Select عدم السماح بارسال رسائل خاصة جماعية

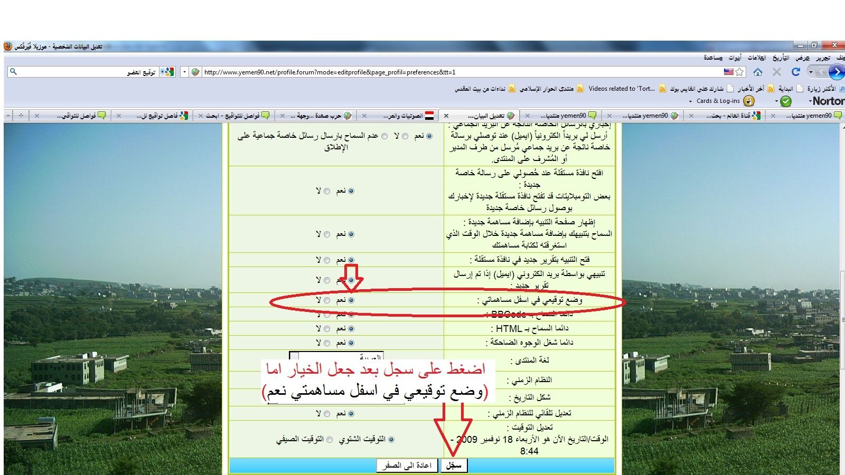pyautogui.click(x=384, y=136)
